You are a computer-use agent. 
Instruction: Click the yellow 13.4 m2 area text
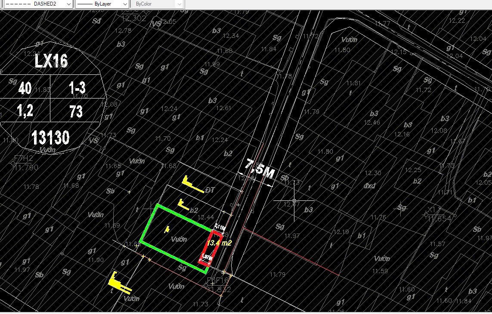point(219,243)
